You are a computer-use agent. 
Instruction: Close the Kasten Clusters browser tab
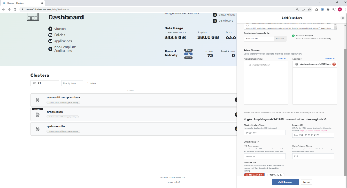coord(42,3)
